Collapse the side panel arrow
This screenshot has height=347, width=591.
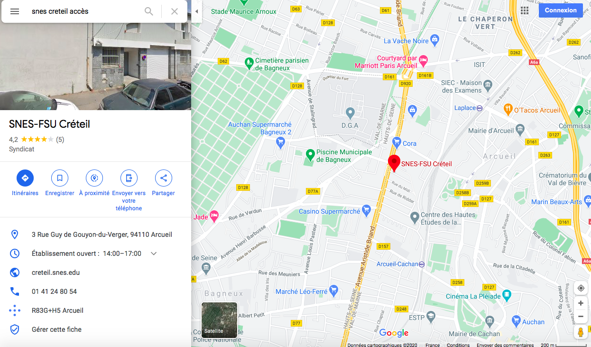[197, 11]
